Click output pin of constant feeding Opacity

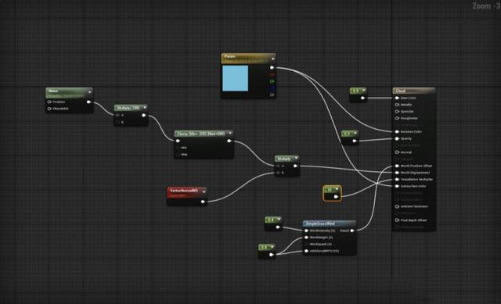tap(355, 141)
